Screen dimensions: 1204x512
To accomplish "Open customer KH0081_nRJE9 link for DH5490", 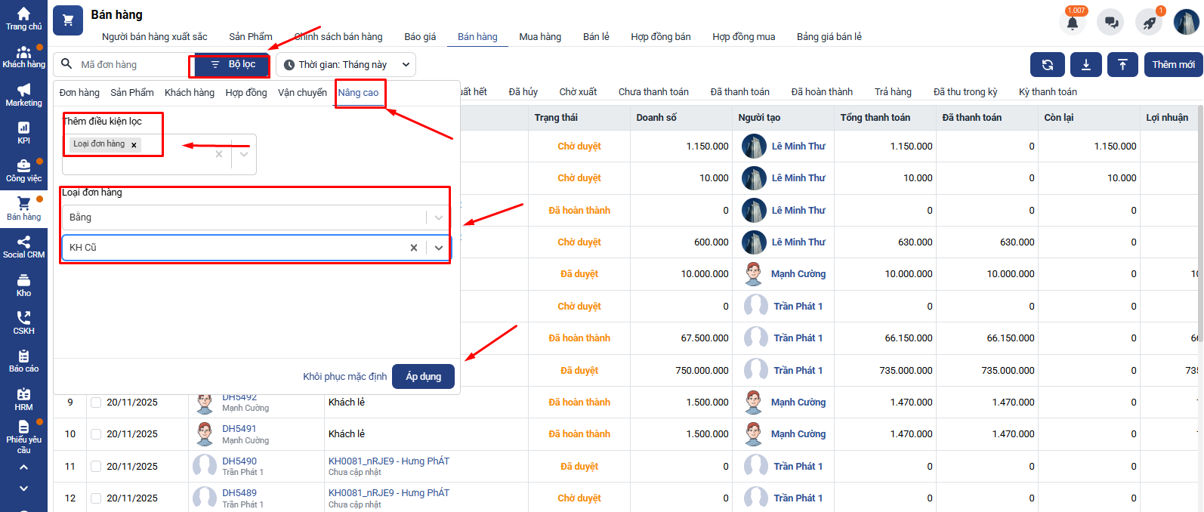I will coord(389,461).
